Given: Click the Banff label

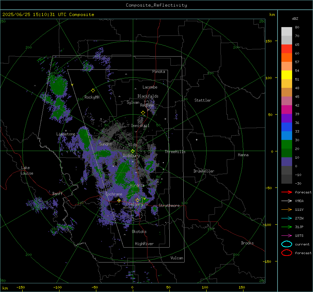Looking at the screenshot, I should (57, 193).
